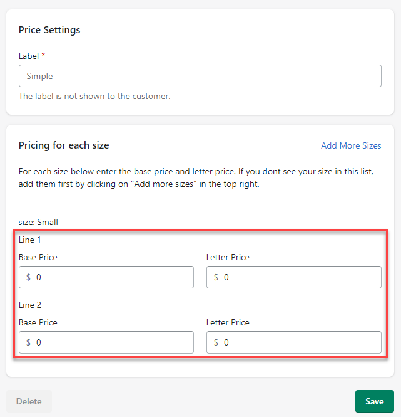The image size is (401, 417).
Task: Open the Add More Sizes link
Action: [x=350, y=145]
